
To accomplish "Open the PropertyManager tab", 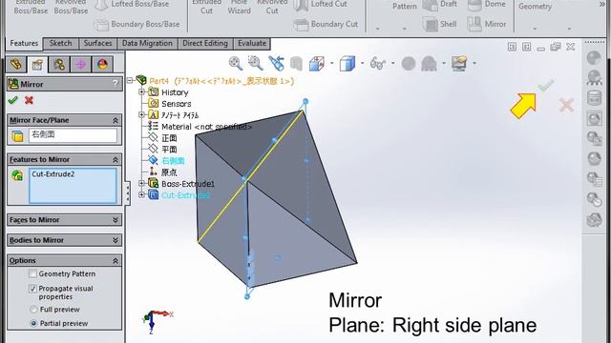I will 37,65.
